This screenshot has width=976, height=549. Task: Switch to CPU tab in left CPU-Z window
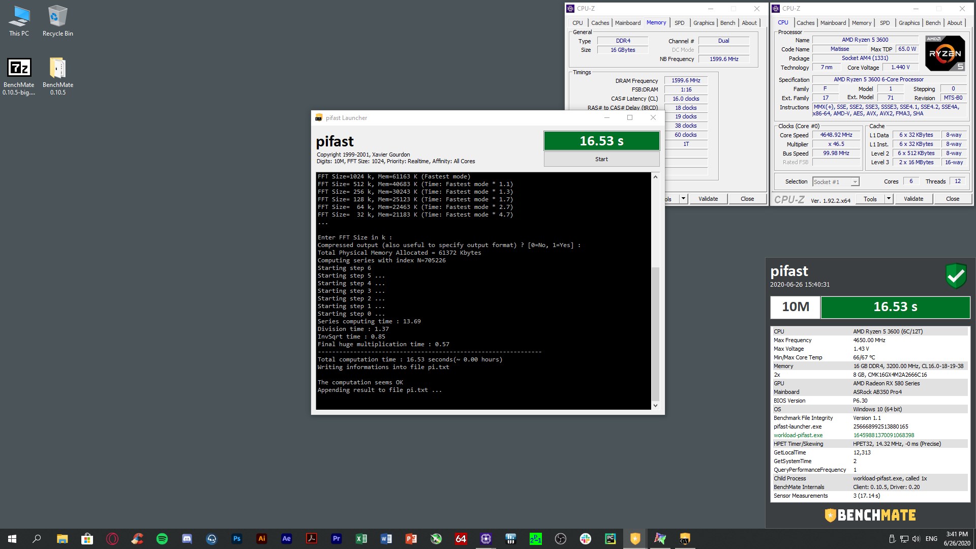pos(577,23)
